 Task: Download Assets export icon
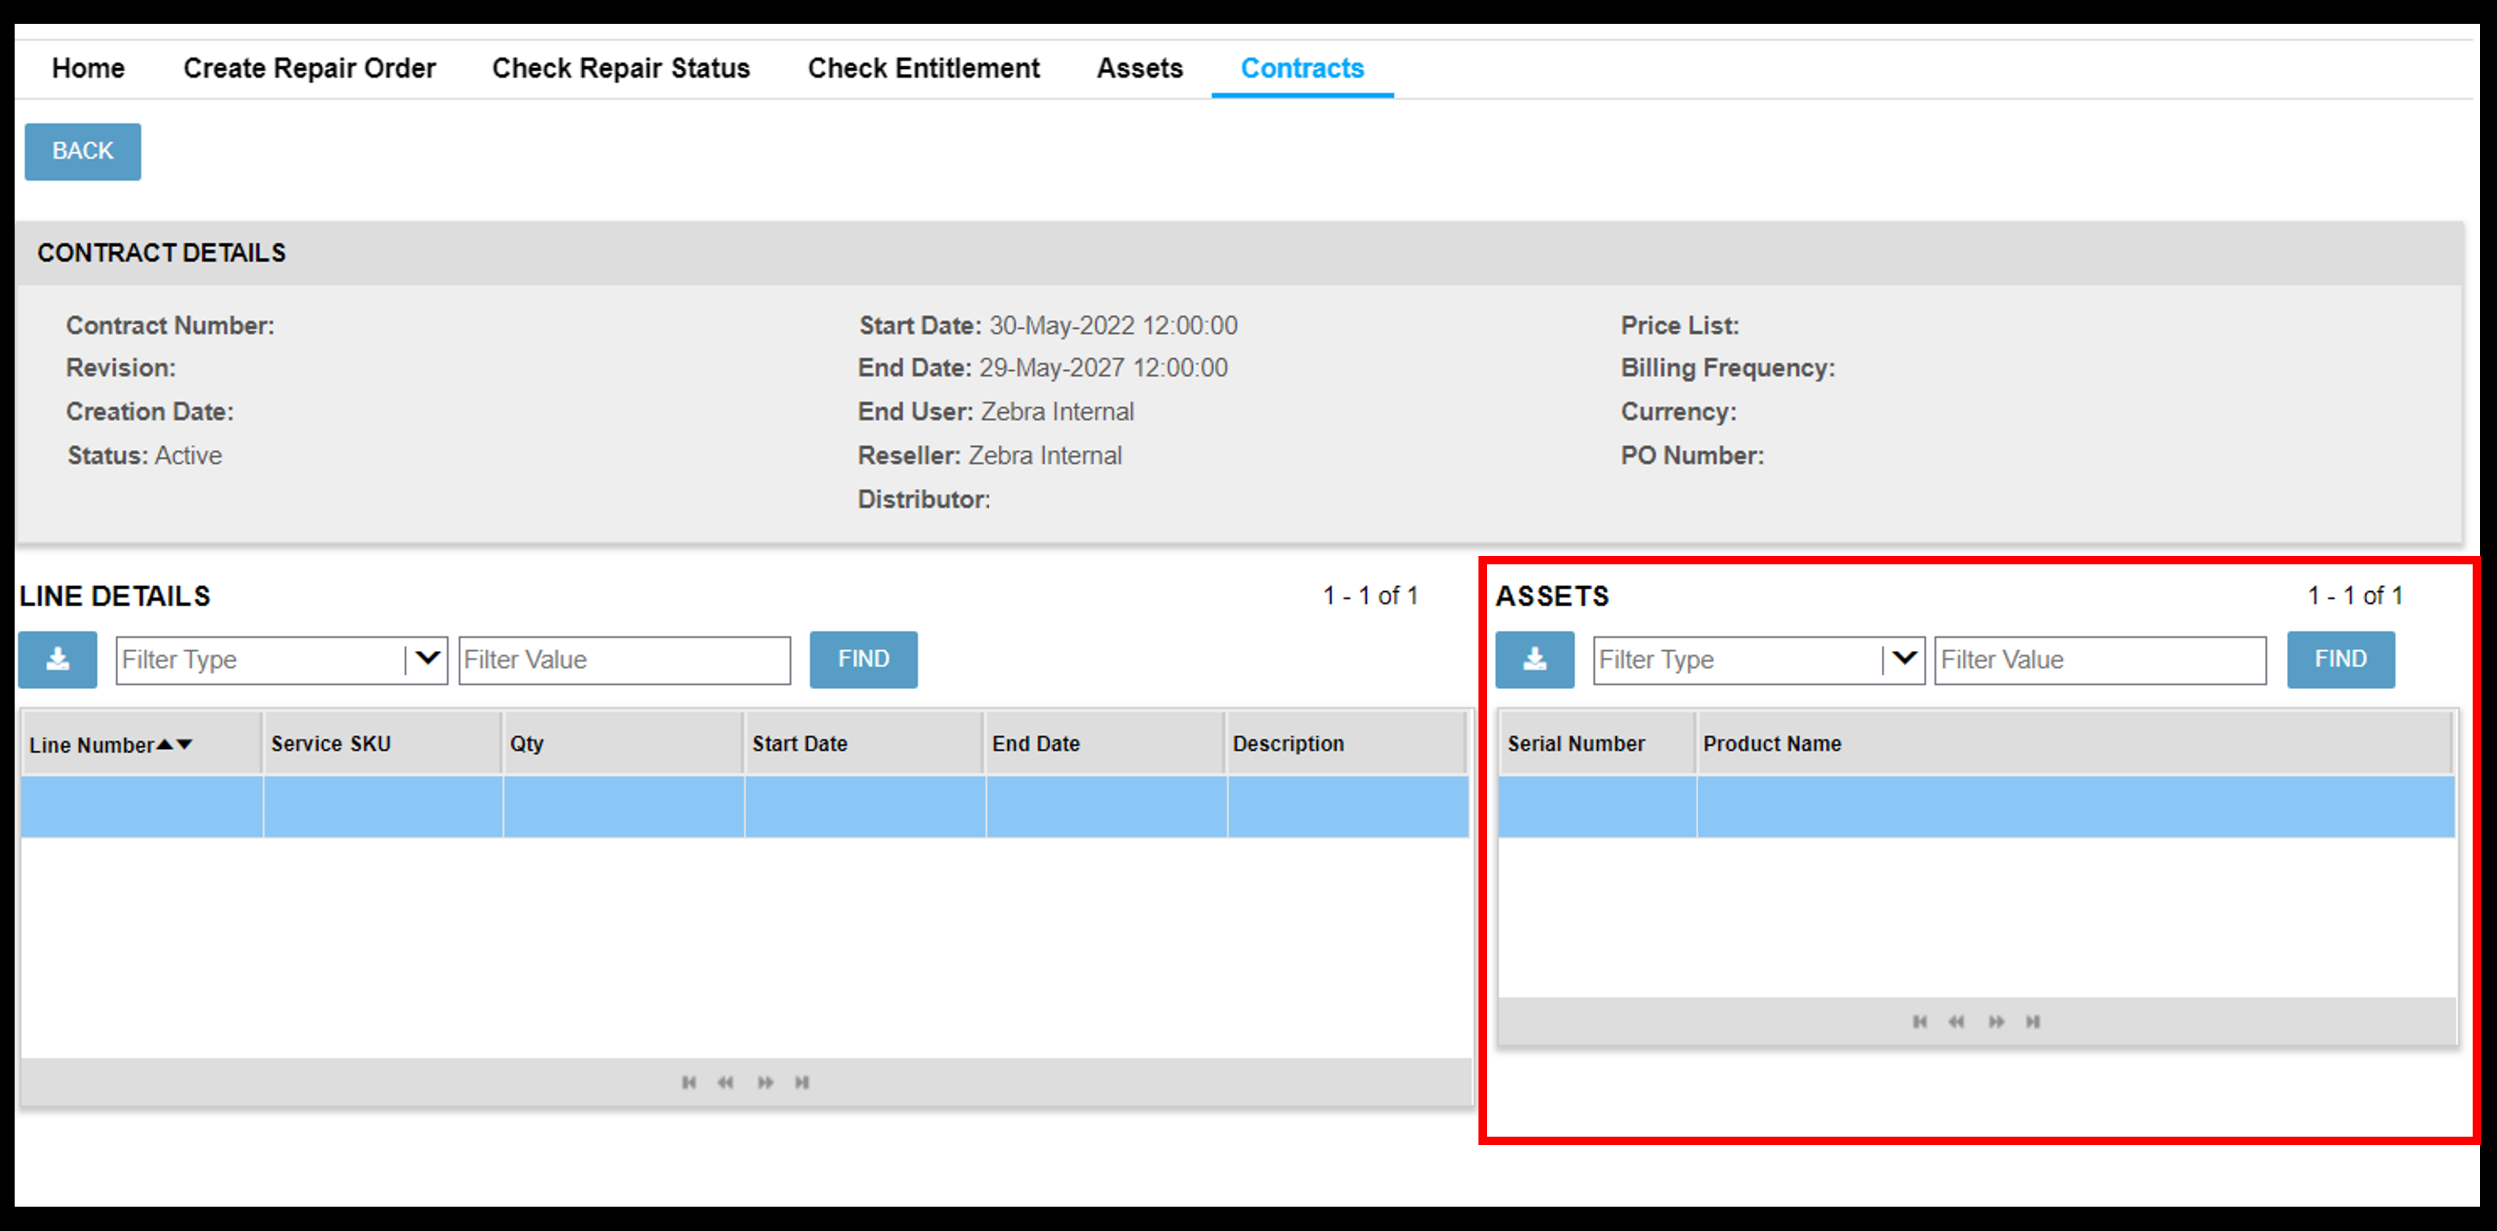[x=1535, y=659]
